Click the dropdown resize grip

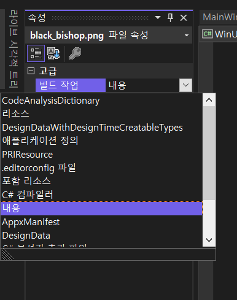[7, 255]
